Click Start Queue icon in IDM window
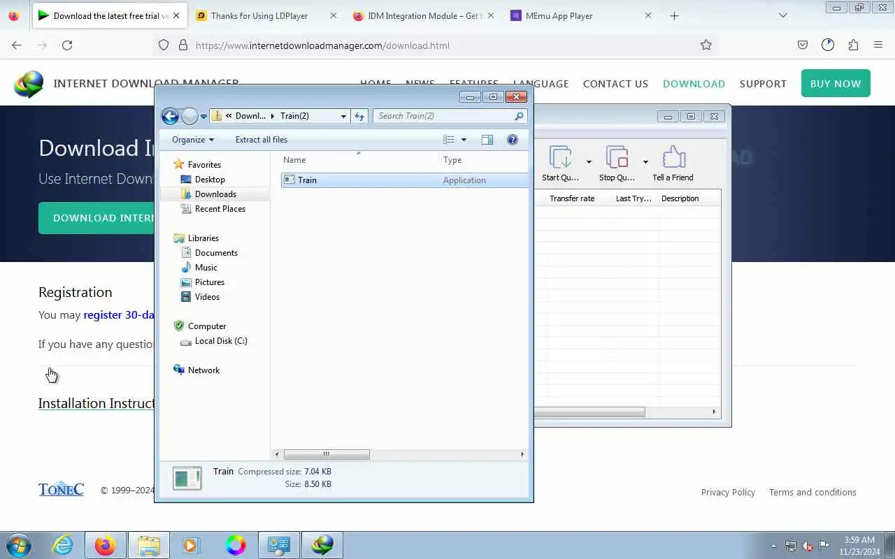Screen dimensions: 895x559 coord(560,164)
